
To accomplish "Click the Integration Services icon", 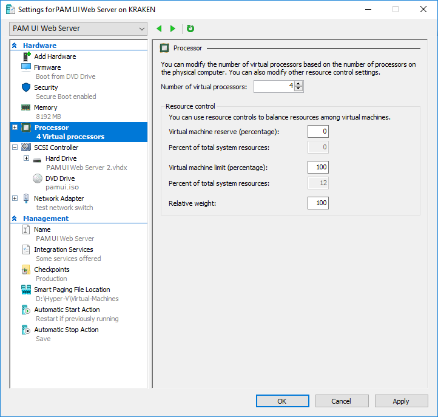I will [26, 249].
